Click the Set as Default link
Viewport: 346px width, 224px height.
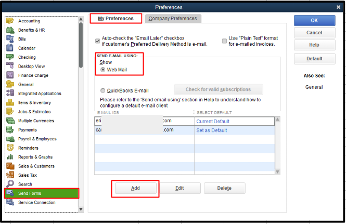coord(212,130)
